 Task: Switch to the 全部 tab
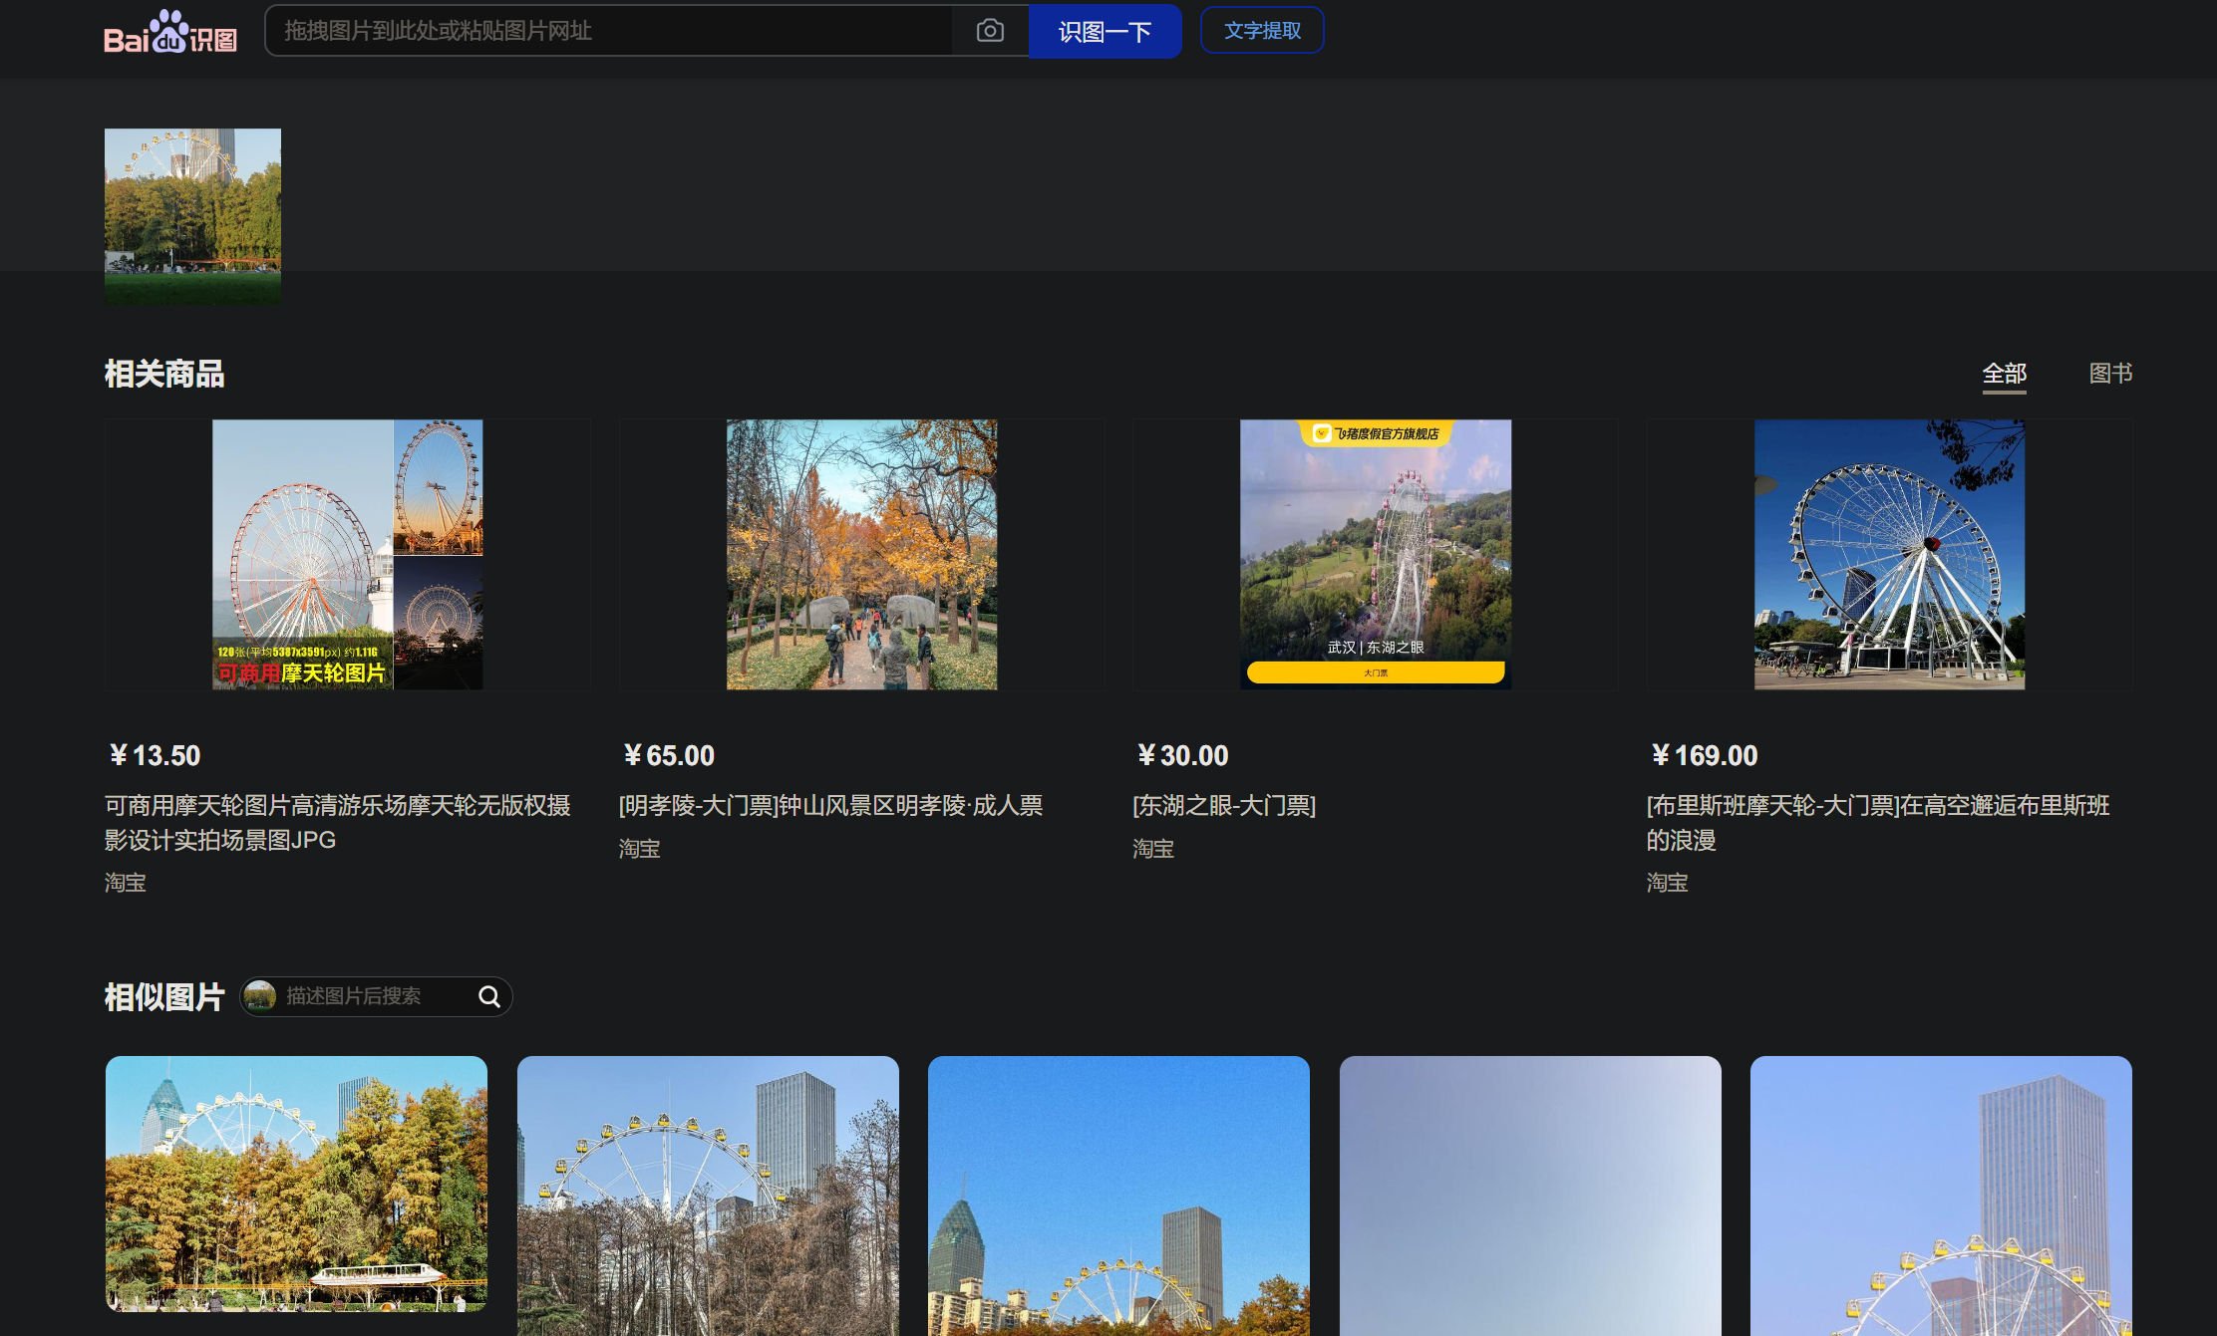[2004, 374]
